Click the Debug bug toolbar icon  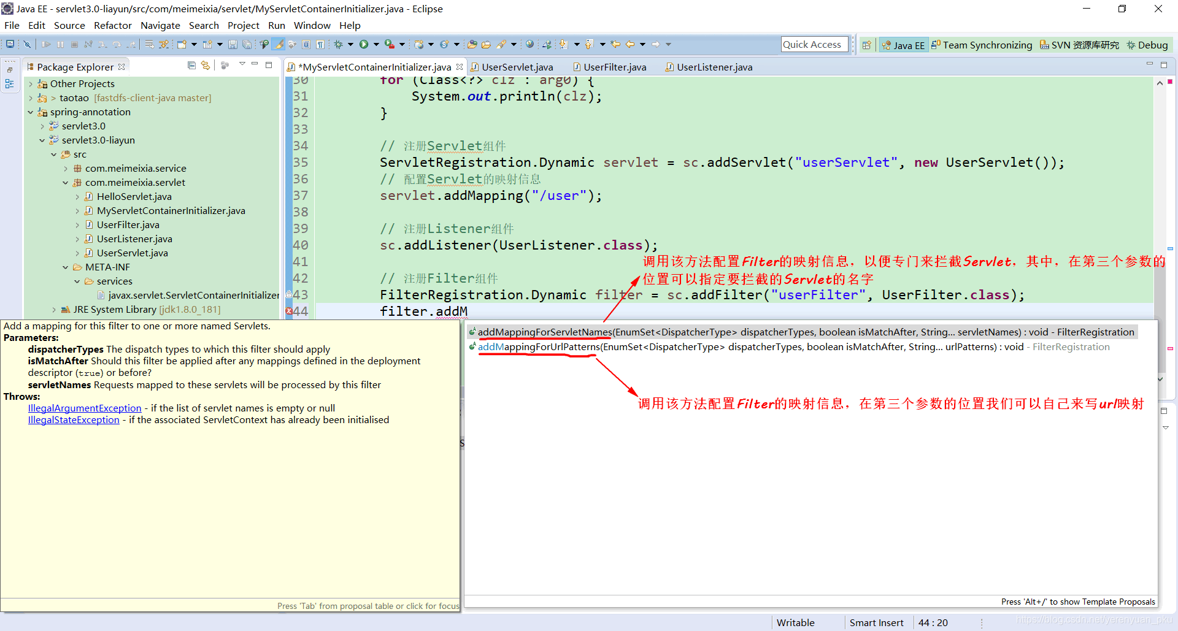point(338,44)
